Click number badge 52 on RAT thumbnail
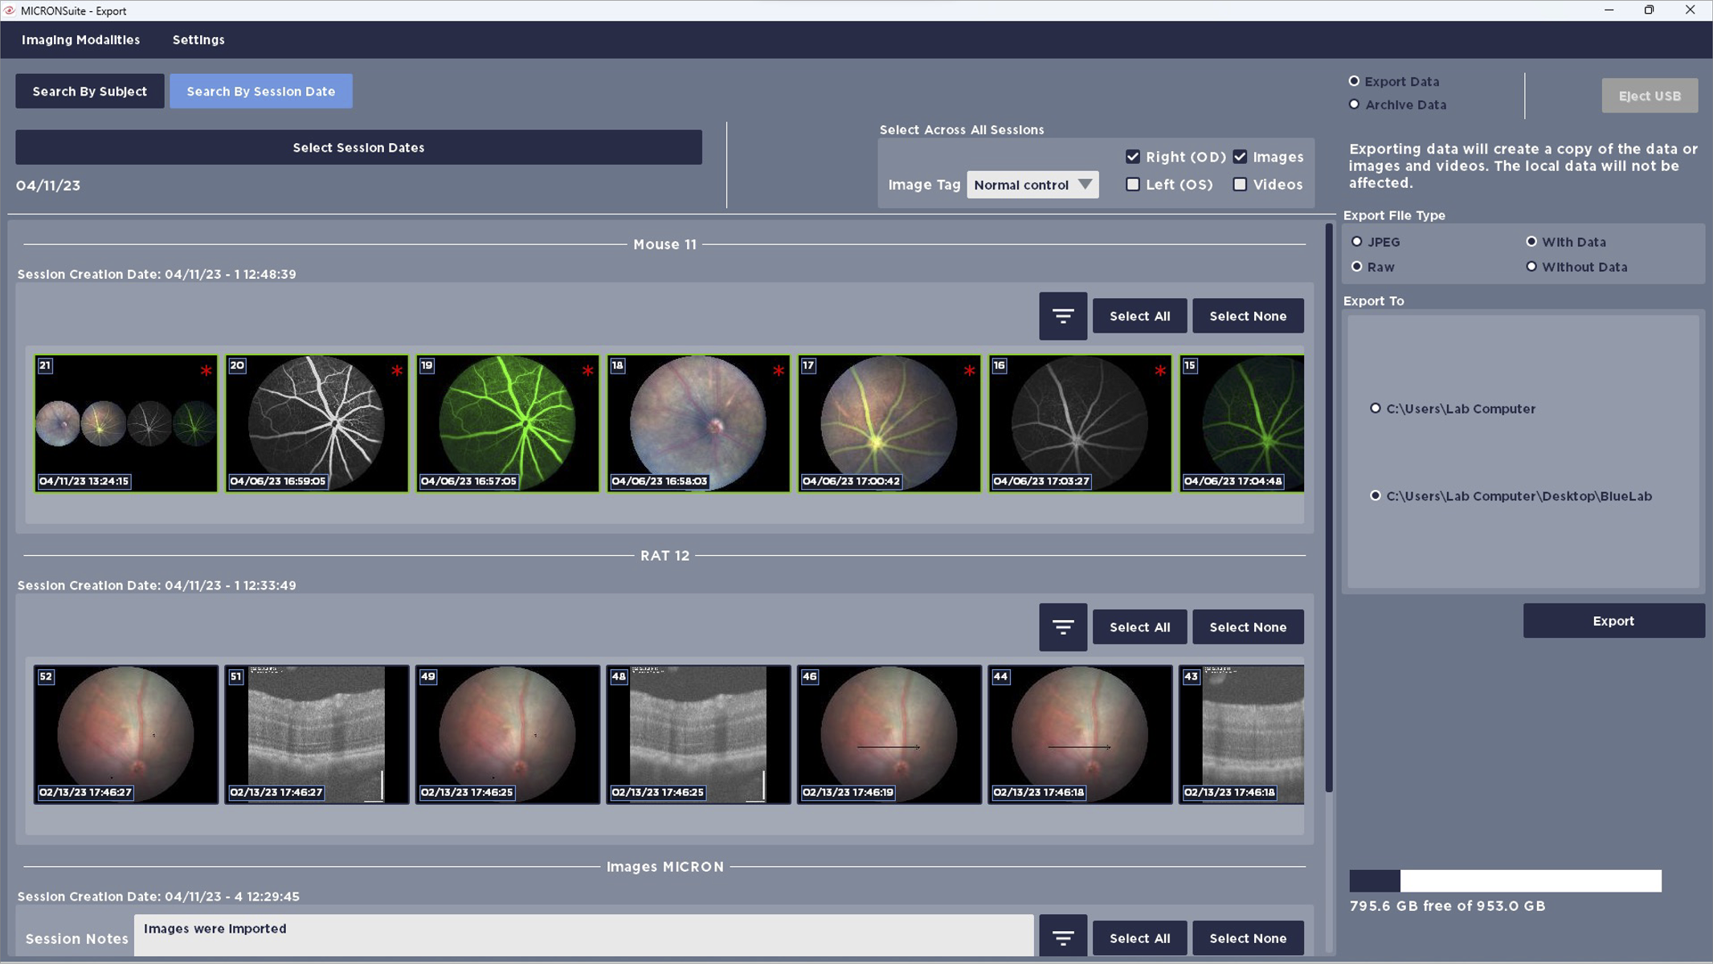The image size is (1713, 964). pyautogui.click(x=46, y=676)
